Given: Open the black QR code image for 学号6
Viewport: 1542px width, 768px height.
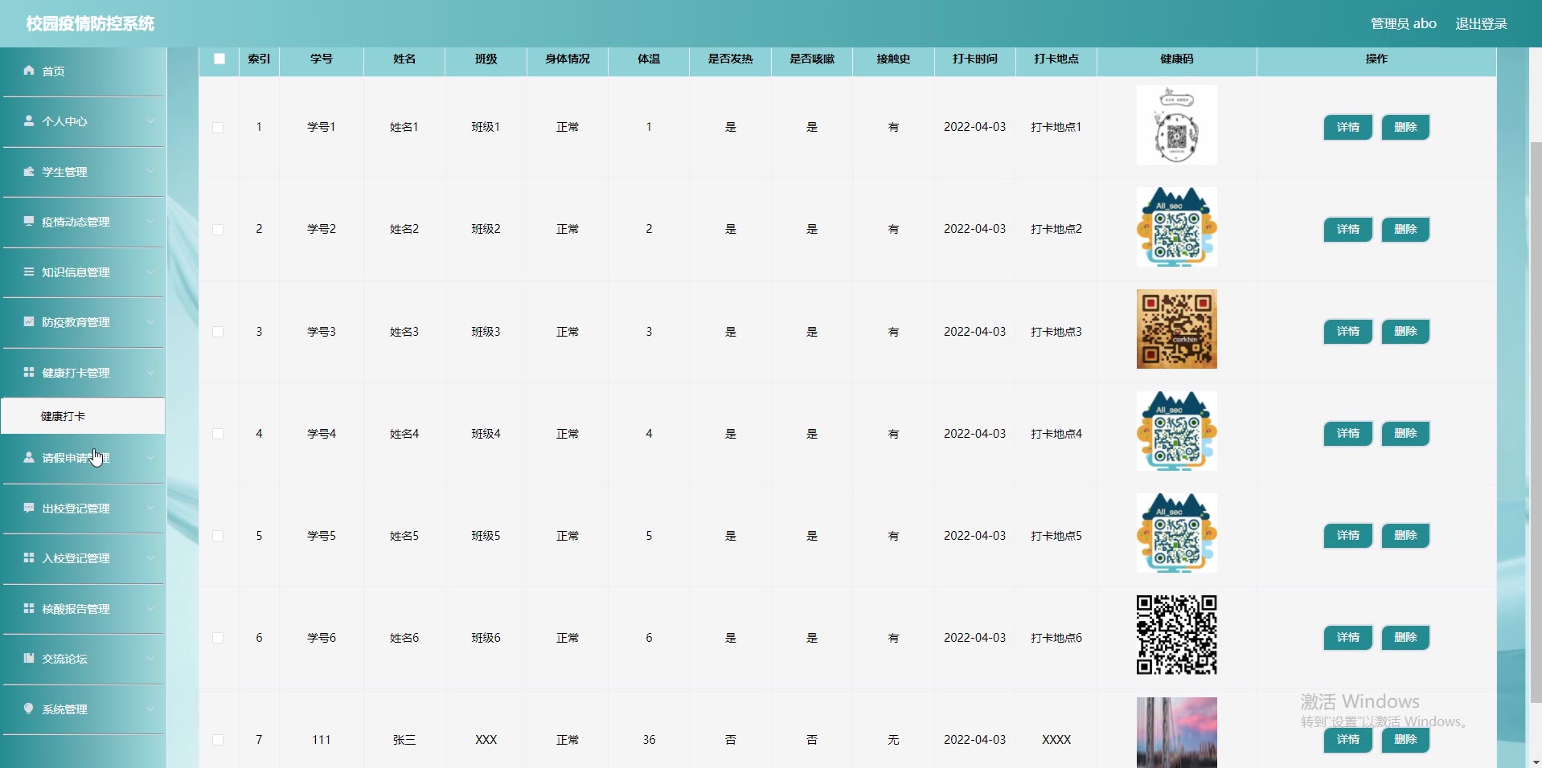Looking at the screenshot, I should pos(1176,635).
